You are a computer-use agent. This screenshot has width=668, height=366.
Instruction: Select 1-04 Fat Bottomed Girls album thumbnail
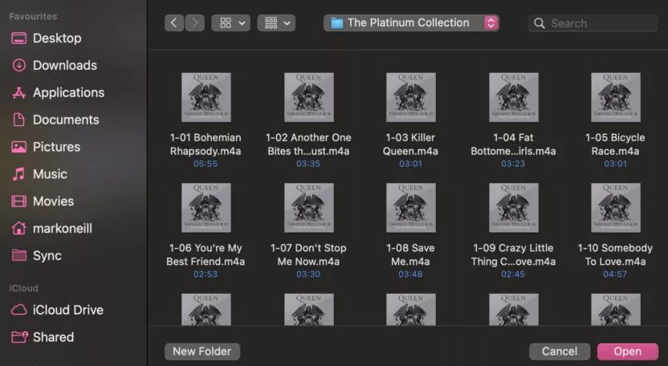(513, 97)
